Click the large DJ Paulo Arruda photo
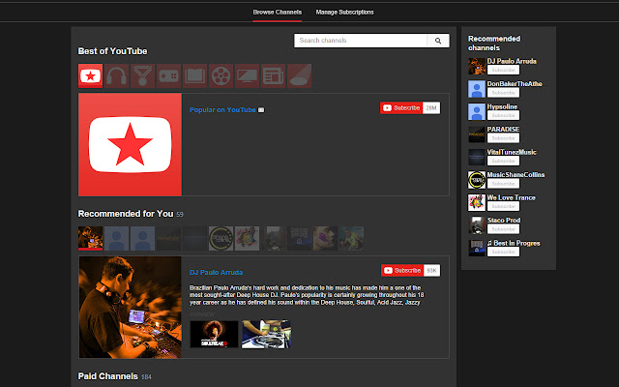Screen dimensions: 619x387 pyautogui.click(x=130, y=308)
